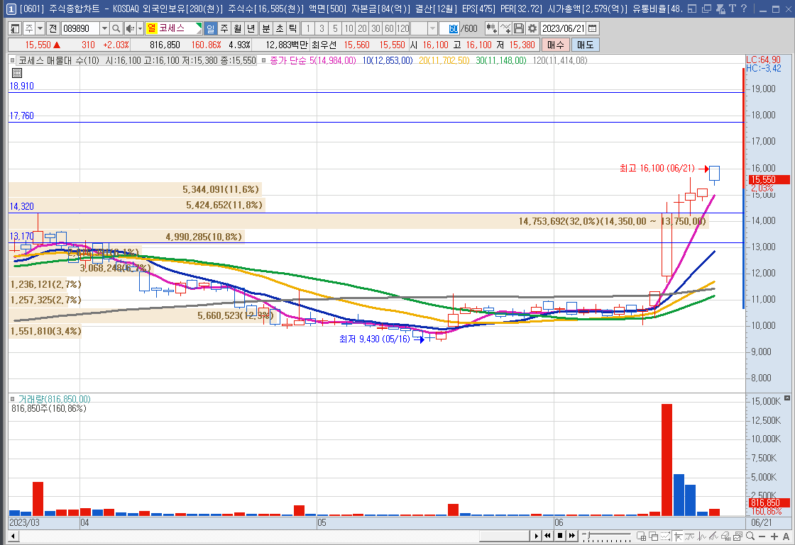Click the candle count field showing 60

tap(450, 28)
